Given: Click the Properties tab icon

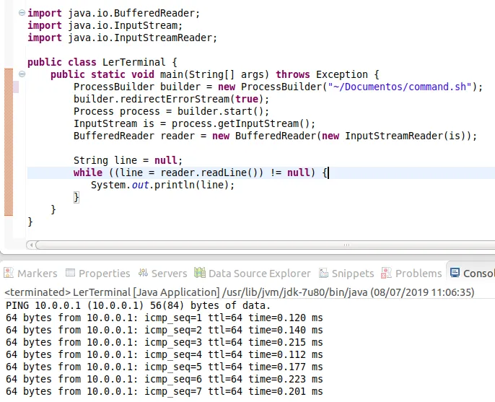Looking at the screenshot, I should [70, 274].
